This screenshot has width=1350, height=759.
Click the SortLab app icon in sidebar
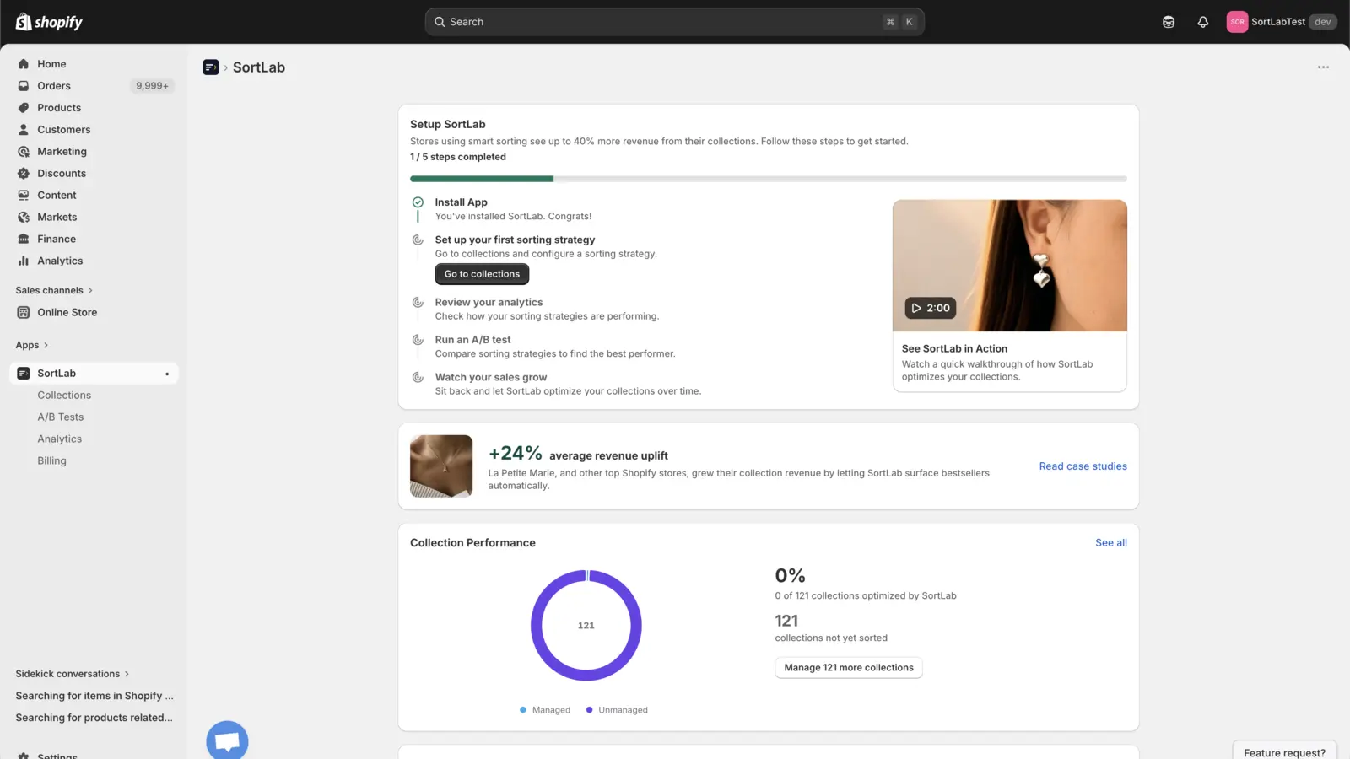coord(24,374)
